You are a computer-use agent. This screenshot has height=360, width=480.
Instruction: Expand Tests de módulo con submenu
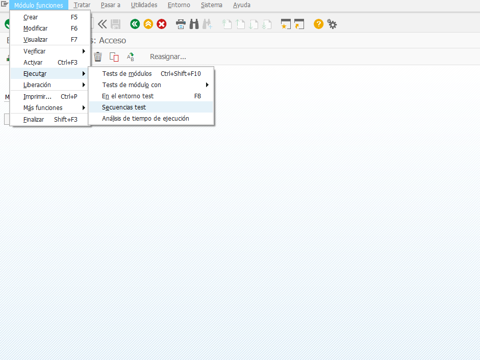point(151,85)
